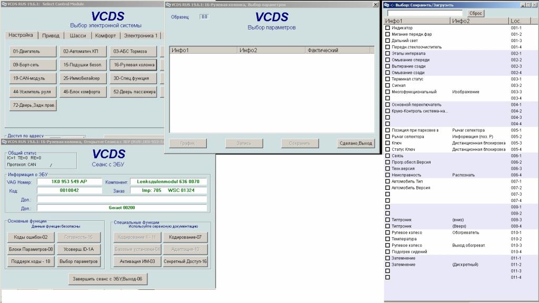
Task: Open the 72-Дверь,Задн.прав module
Action: pos(33,105)
